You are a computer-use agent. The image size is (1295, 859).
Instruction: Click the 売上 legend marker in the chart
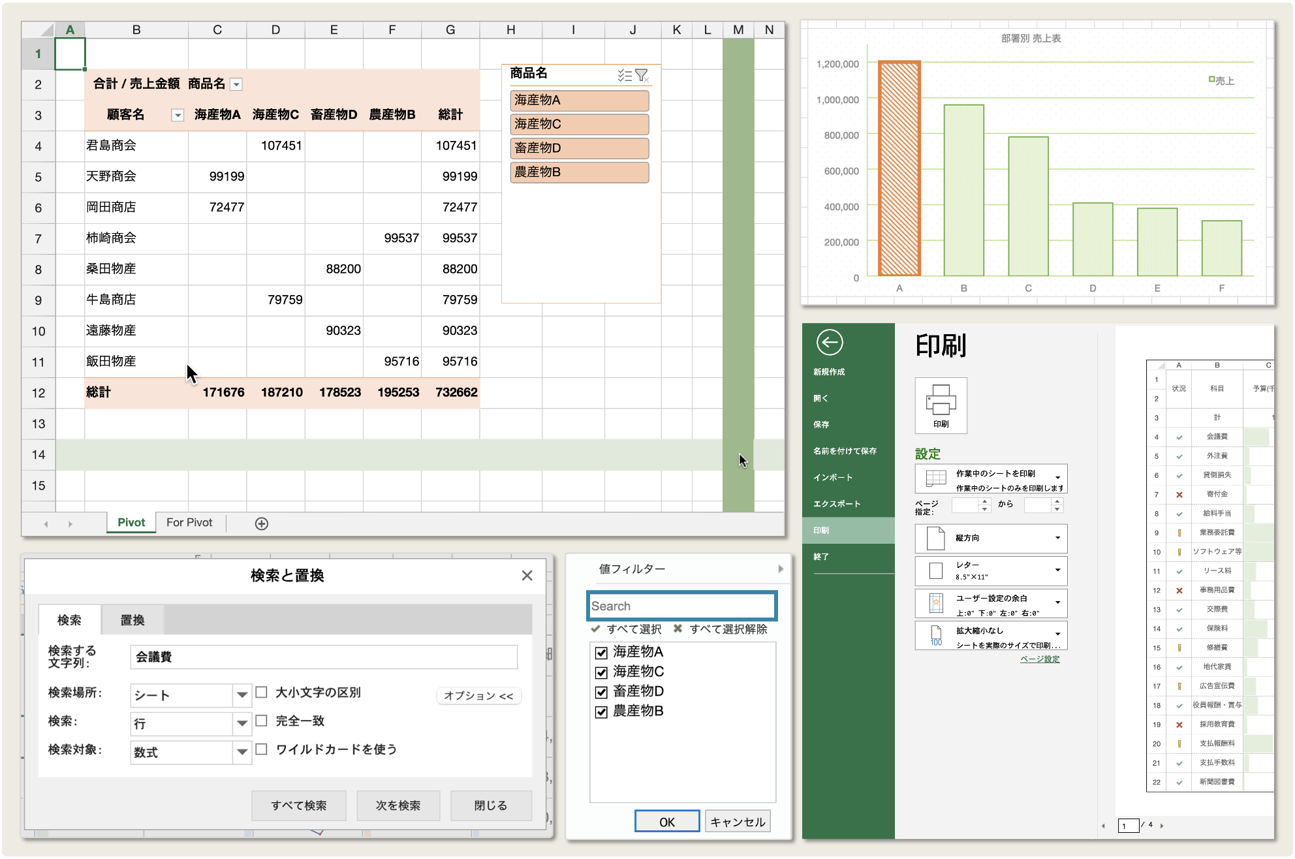point(1211,80)
